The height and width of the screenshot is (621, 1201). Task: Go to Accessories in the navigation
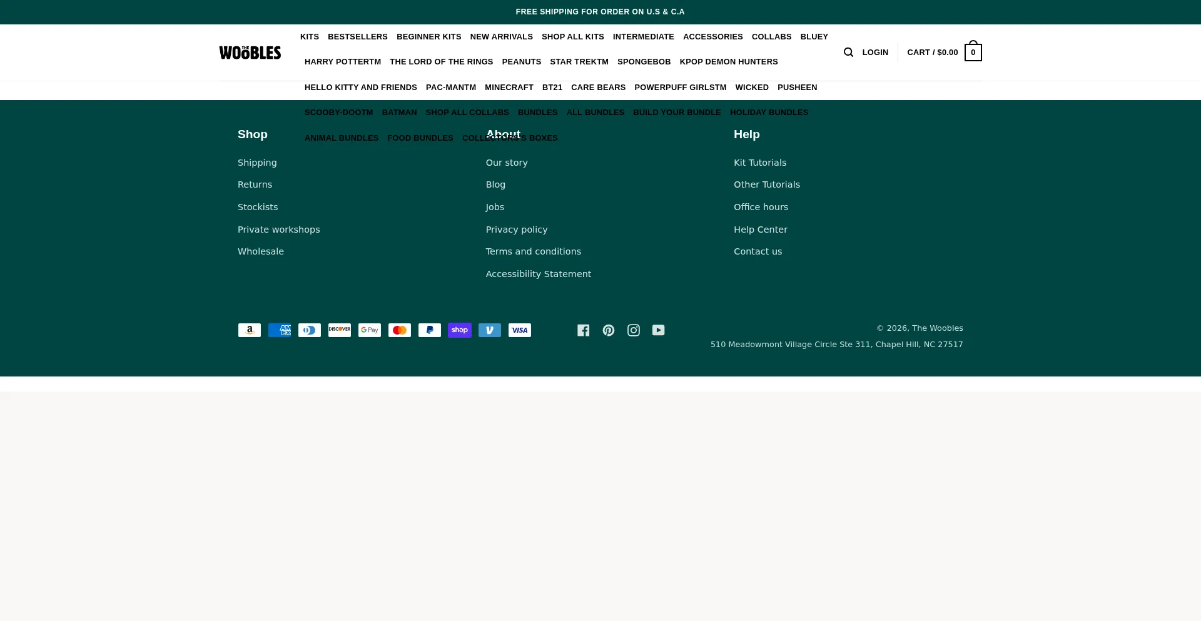pos(713,37)
